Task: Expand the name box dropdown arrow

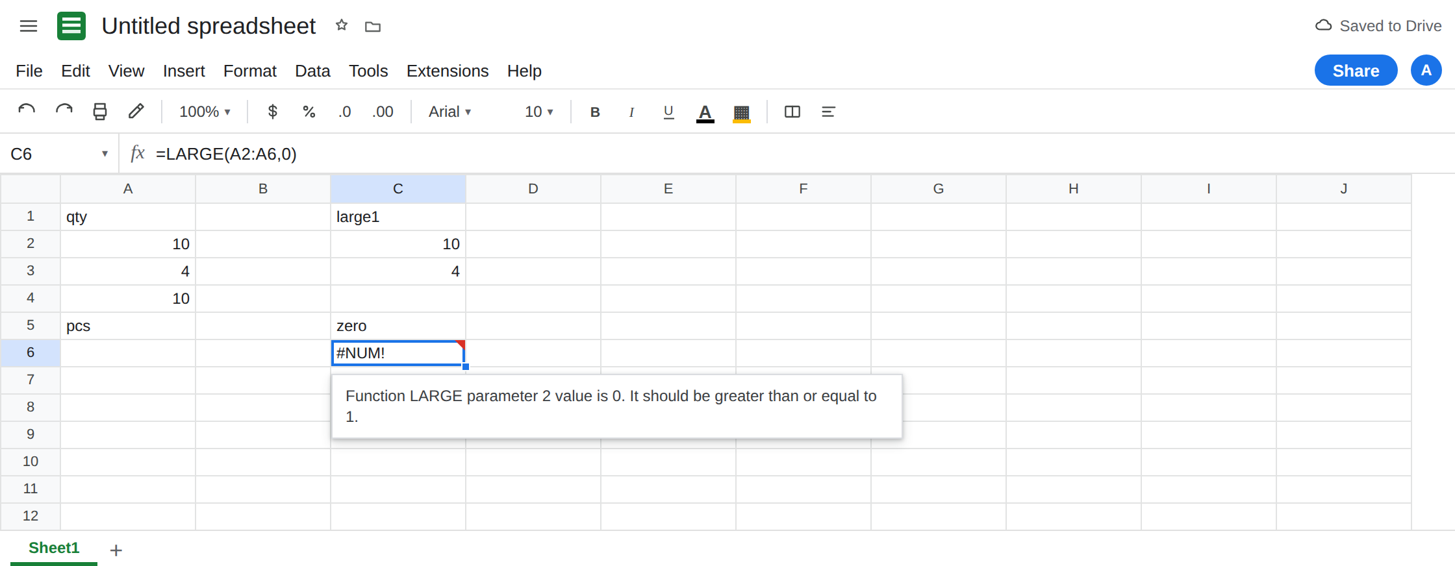Action: pos(105,154)
